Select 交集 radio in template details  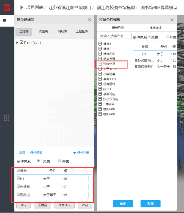tap(149, 37)
